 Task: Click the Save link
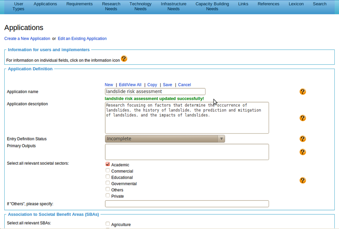point(167,85)
